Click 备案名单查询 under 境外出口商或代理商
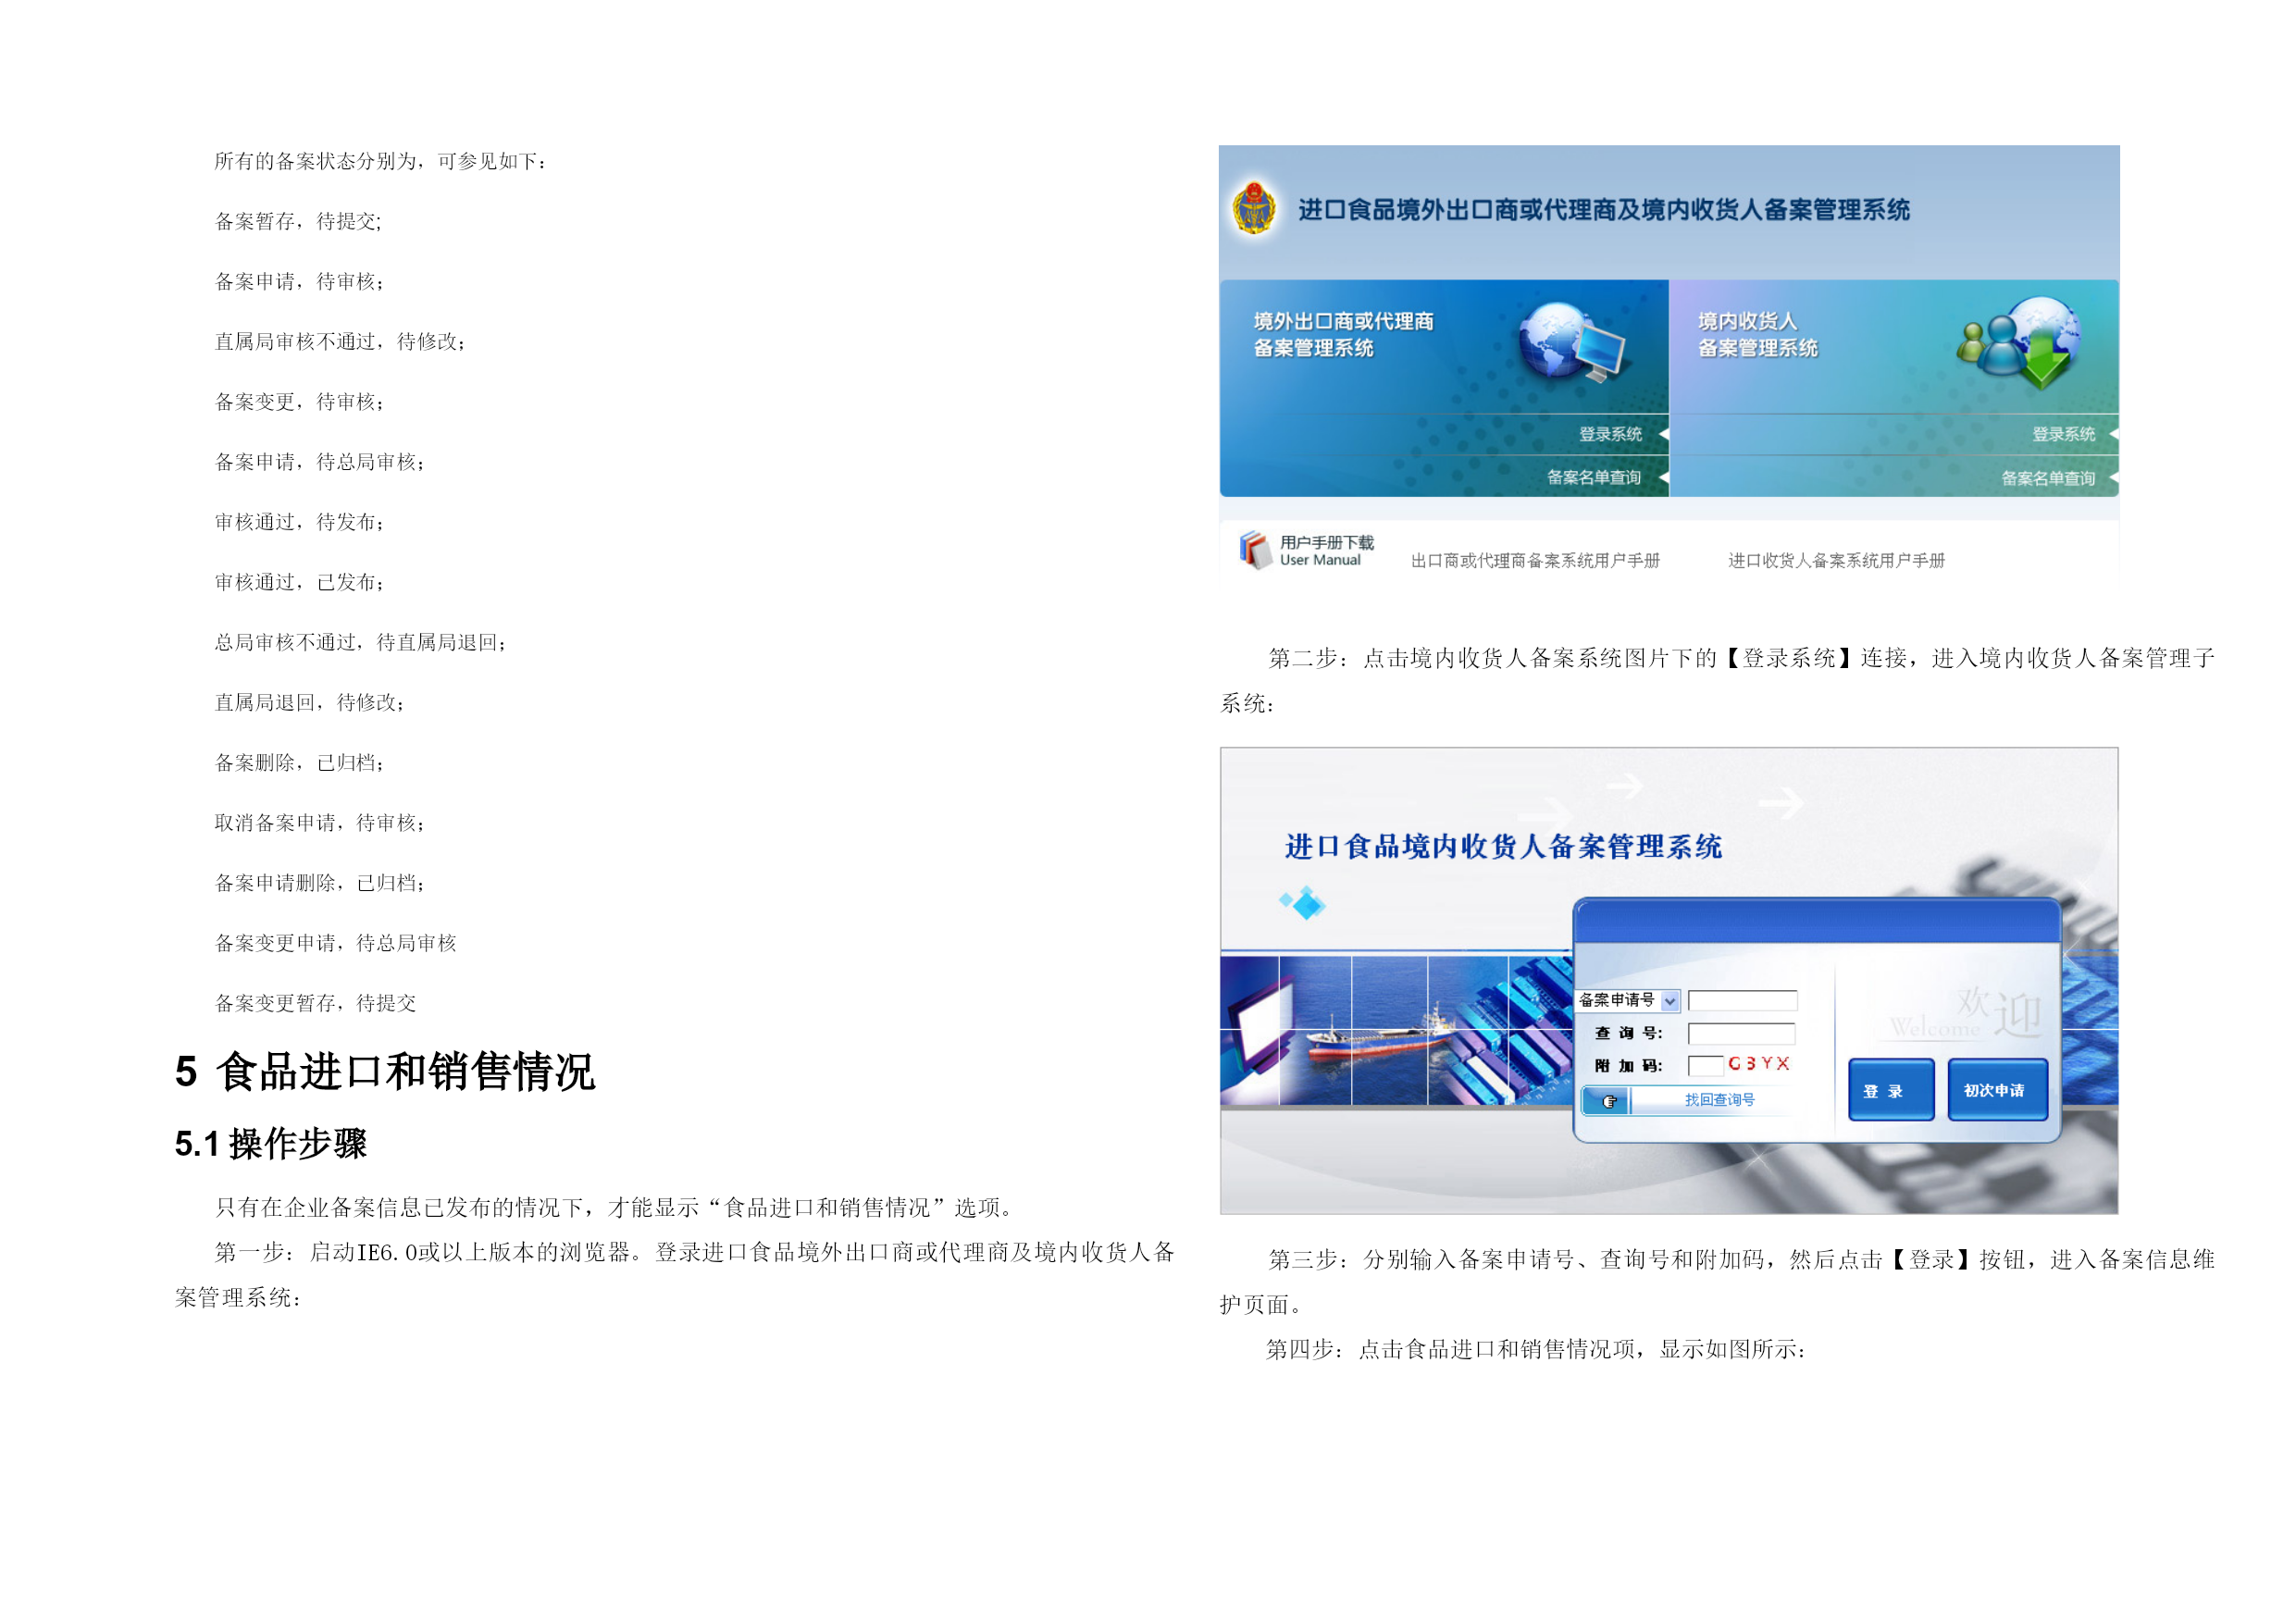Screen dimensions: 2296x1623 (x=1594, y=478)
